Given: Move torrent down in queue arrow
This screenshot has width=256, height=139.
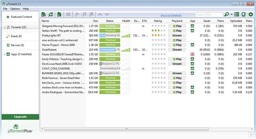Looking at the screenshot, I should coord(107,14).
